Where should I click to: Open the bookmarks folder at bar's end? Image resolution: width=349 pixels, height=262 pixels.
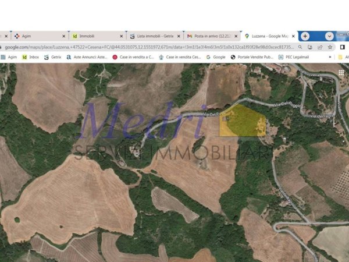tap(340, 57)
